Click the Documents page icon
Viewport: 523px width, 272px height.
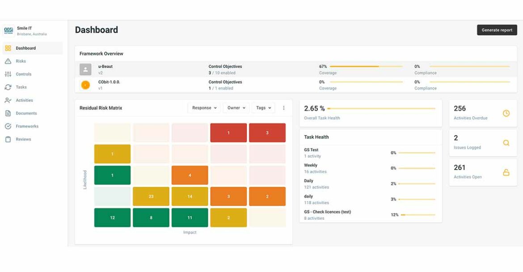tap(8, 113)
